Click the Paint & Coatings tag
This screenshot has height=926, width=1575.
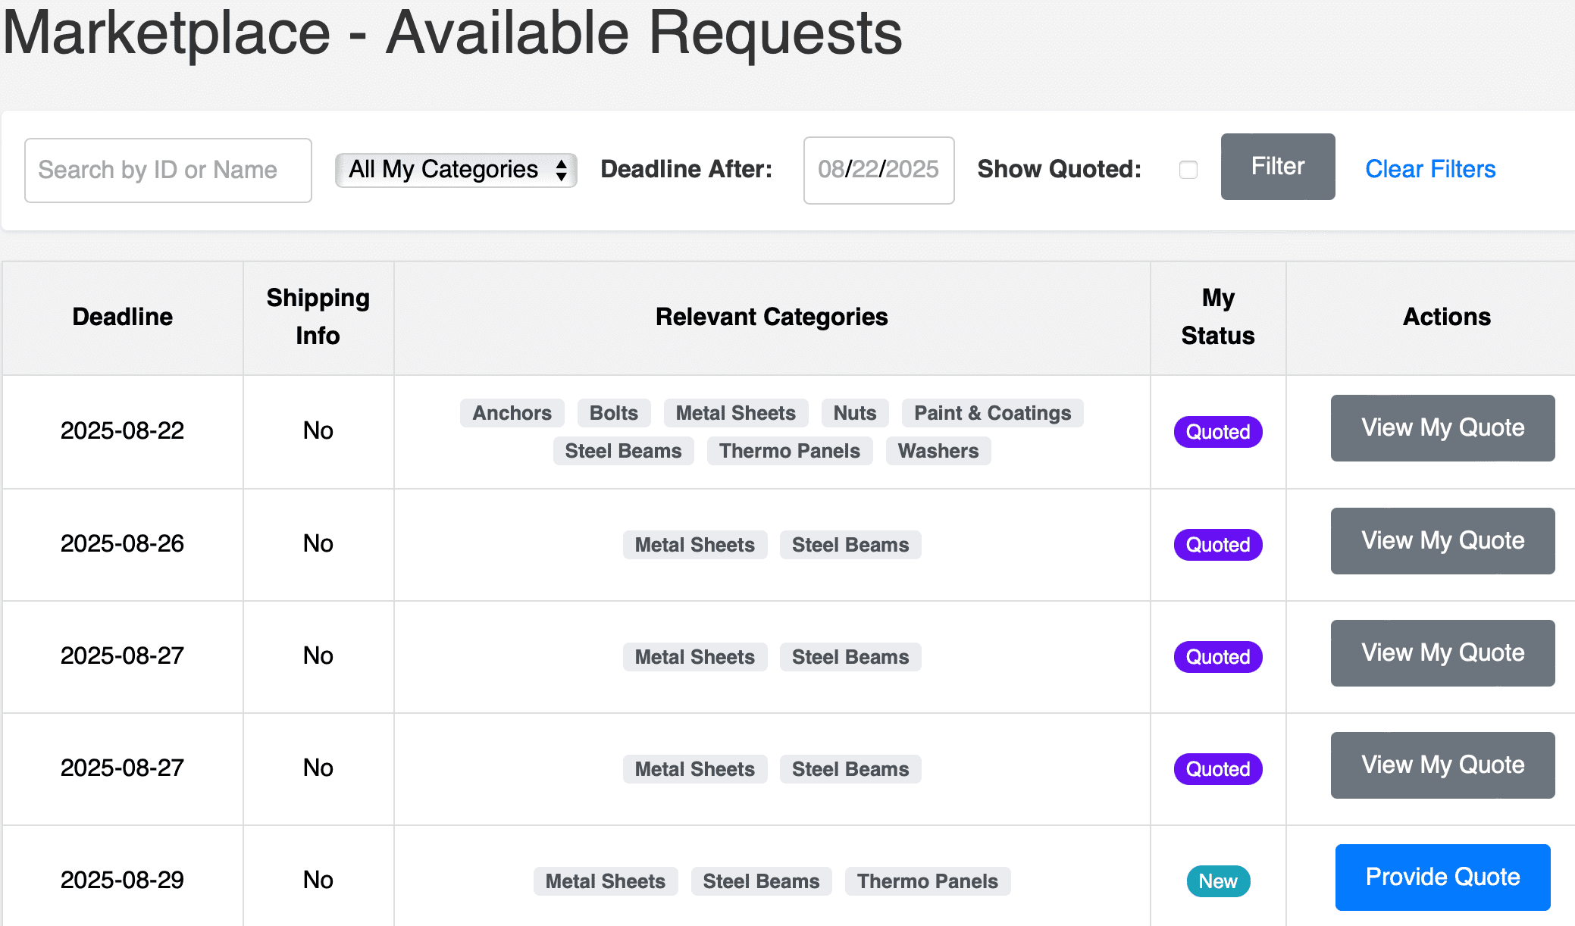click(991, 413)
